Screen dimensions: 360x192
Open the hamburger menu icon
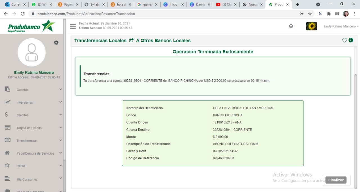tap(73, 26)
